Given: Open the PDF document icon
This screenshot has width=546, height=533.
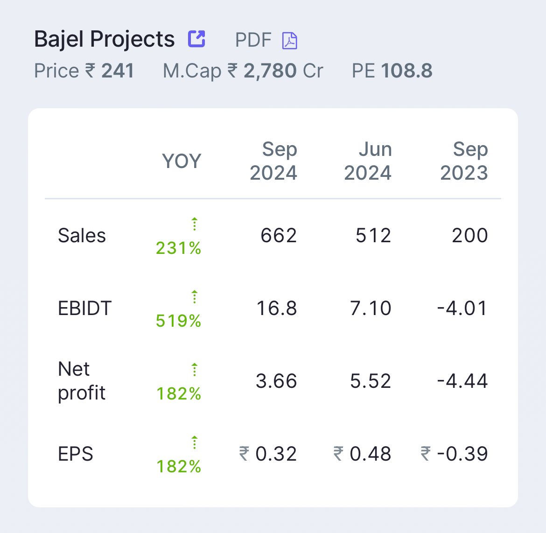Looking at the screenshot, I should point(290,41).
